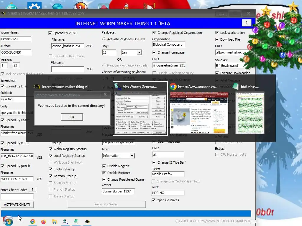Enable the Spread By BearShare checkbox
Viewport: 302px width, 226px height.
(x=50, y=56)
